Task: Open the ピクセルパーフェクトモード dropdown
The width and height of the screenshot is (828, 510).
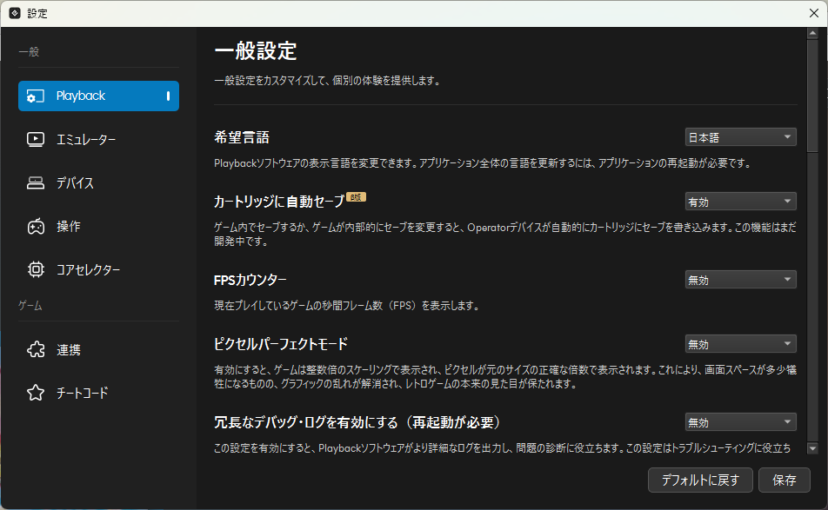Action: (740, 344)
